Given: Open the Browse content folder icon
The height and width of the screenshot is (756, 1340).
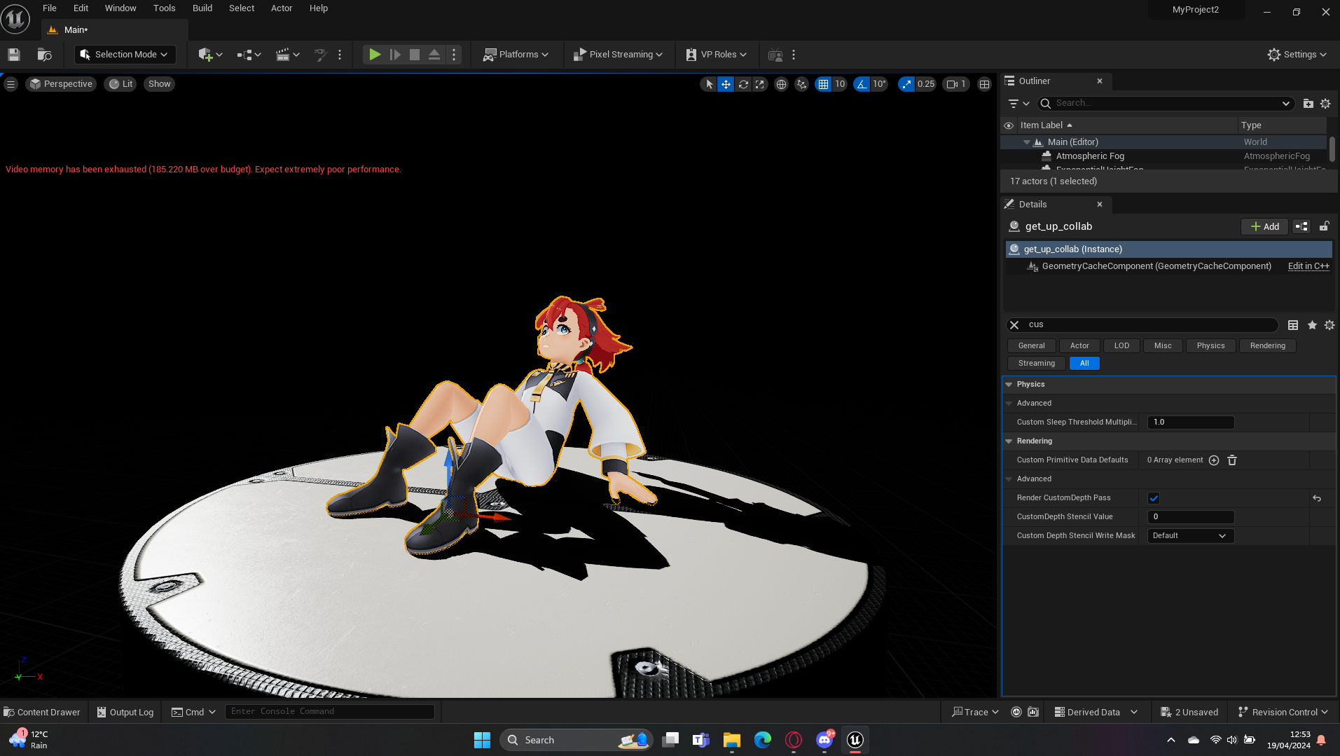Looking at the screenshot, I should point(45,55).
